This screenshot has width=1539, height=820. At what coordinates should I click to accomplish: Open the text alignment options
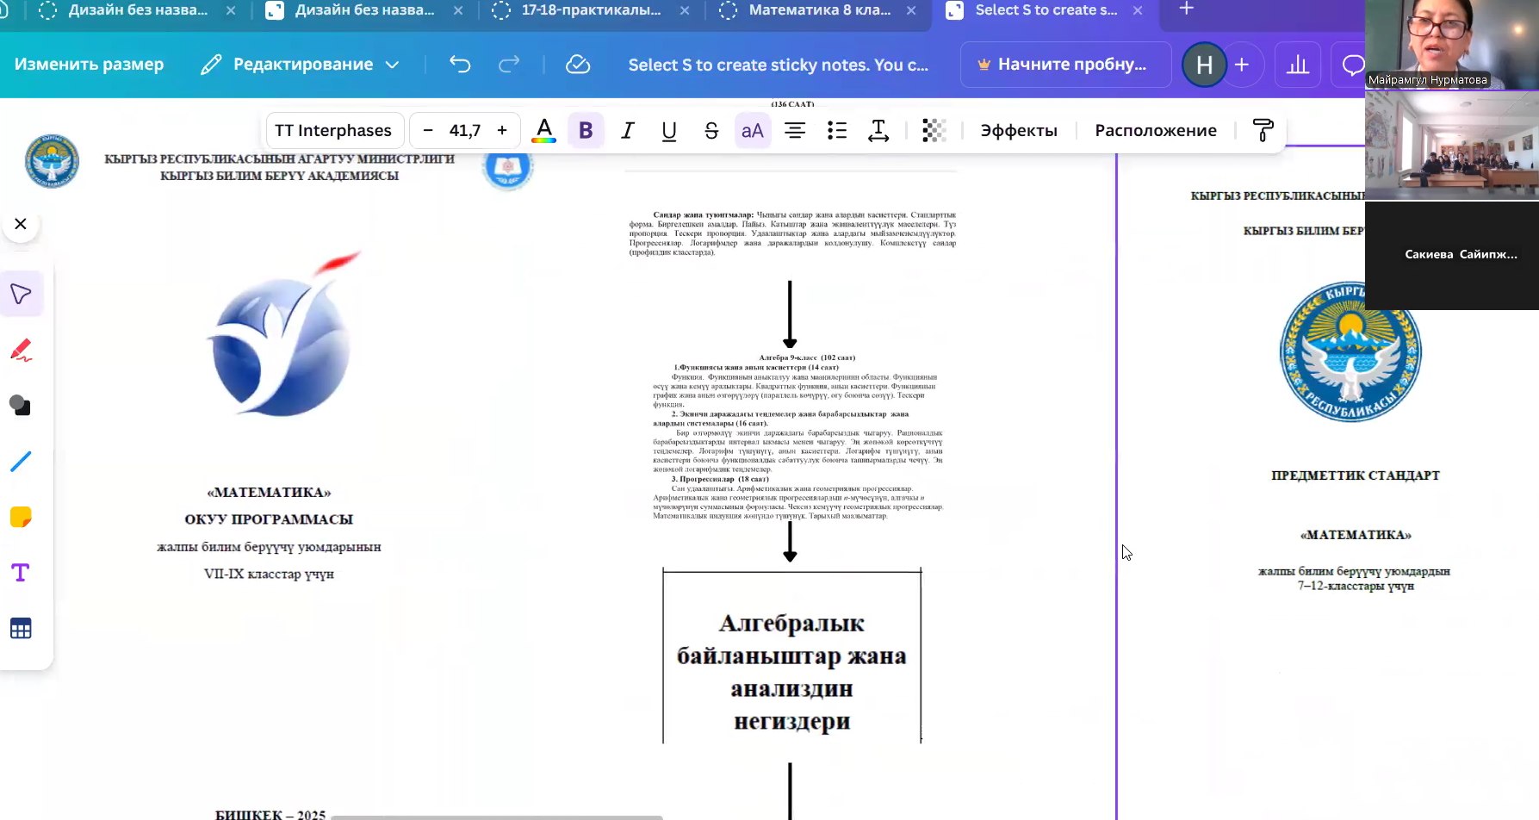pos(794,130)
